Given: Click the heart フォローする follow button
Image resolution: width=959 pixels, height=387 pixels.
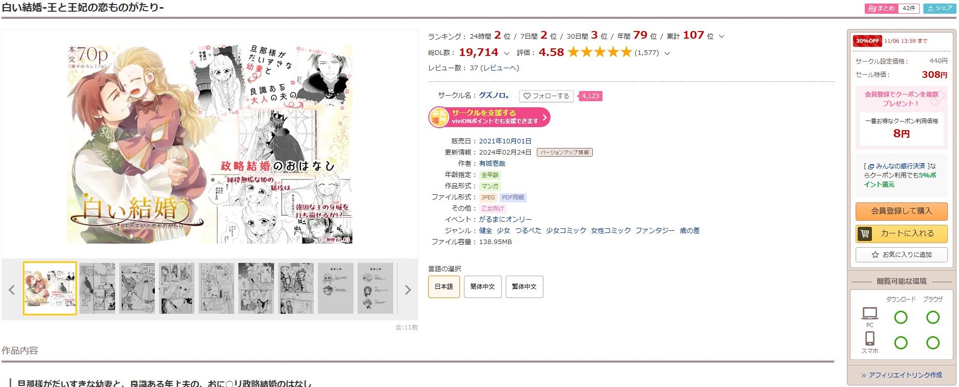Looking at the screenshot, I should (x=546, y=96).
